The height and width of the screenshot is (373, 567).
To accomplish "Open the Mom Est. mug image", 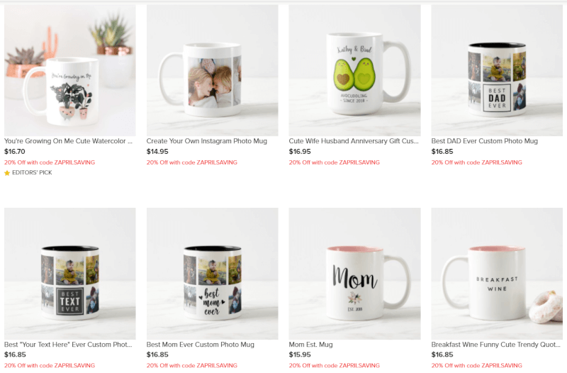I will pos(355,274).
